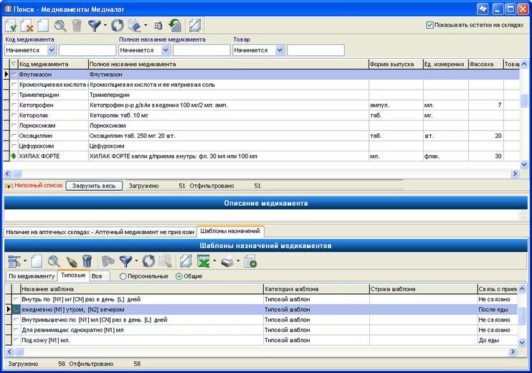Sort by 'Код медикамента' column header

[53, 64]
